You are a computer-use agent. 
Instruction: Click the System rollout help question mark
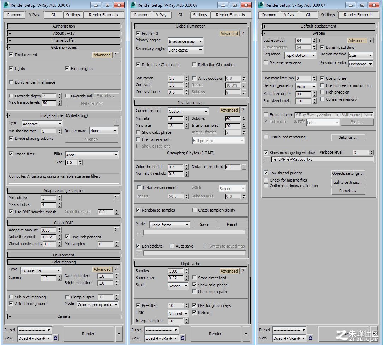[371, 41]
